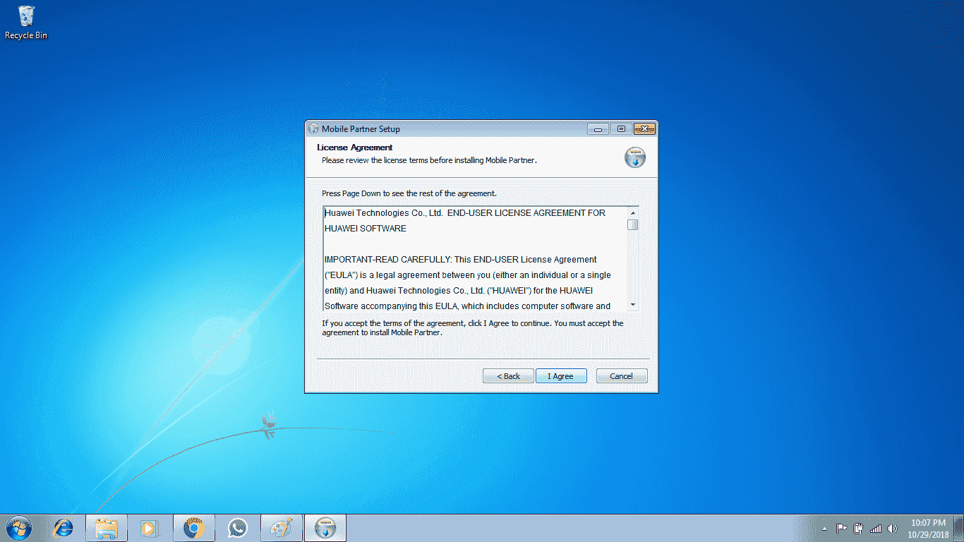This screenshot has height=542, width=964.
Task: Check the battery power tray icon
Action: [859, 529]
